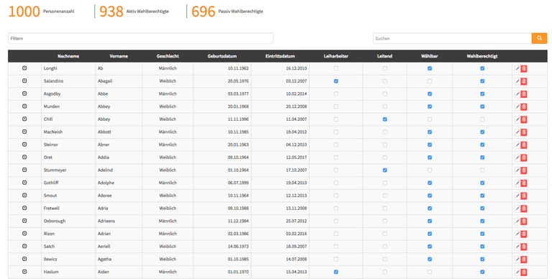Click the Leiharbeiter column header
The image size is (552, 279).
(x=336, y=56)
